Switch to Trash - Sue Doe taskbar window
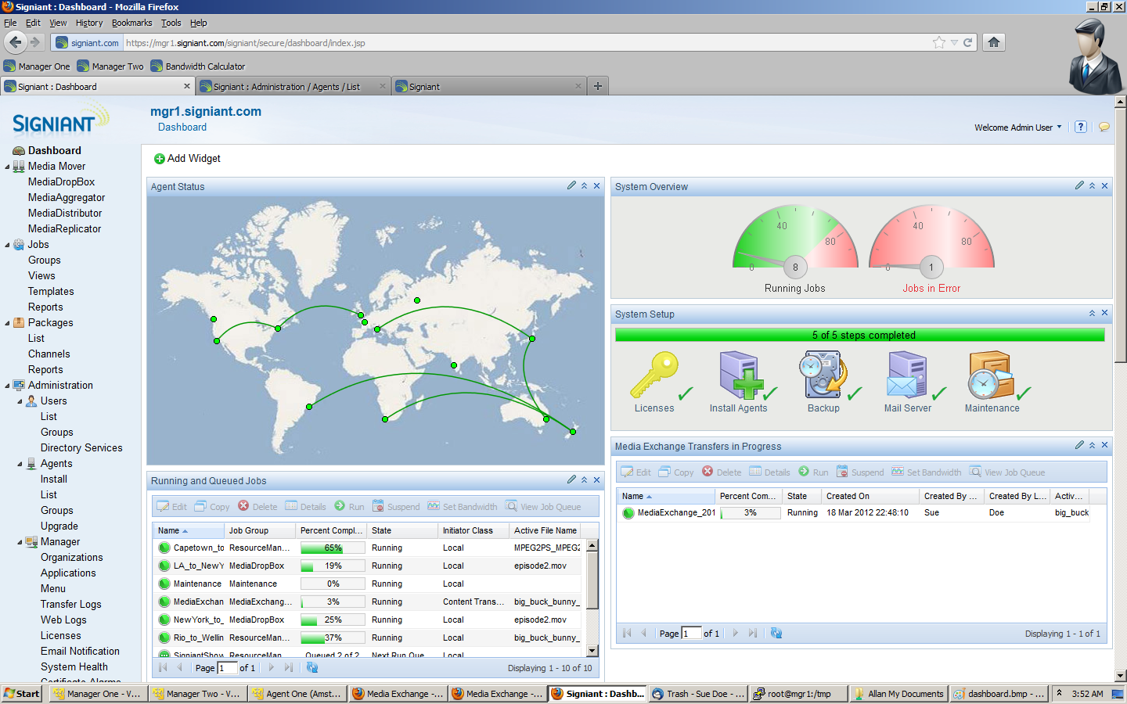 [x=698, y=694]
